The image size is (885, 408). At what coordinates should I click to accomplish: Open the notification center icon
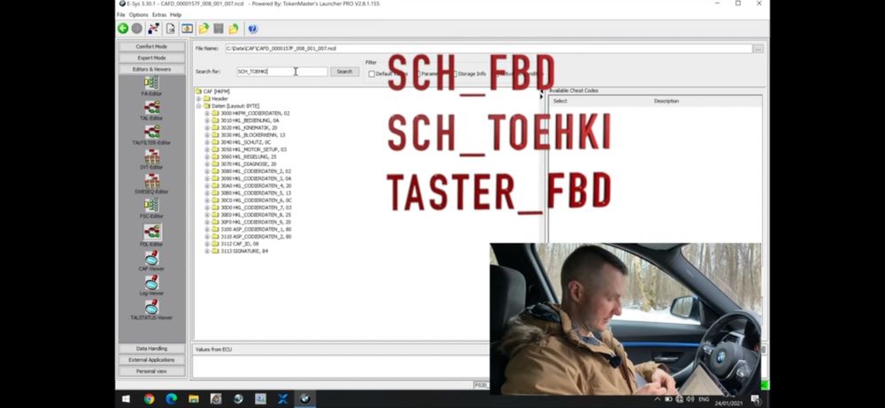[x=756, y=399]
